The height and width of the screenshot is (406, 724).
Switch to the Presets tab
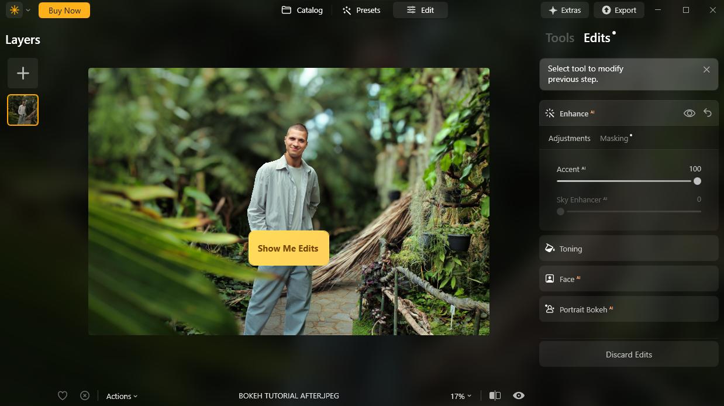[x=361, y=10]
